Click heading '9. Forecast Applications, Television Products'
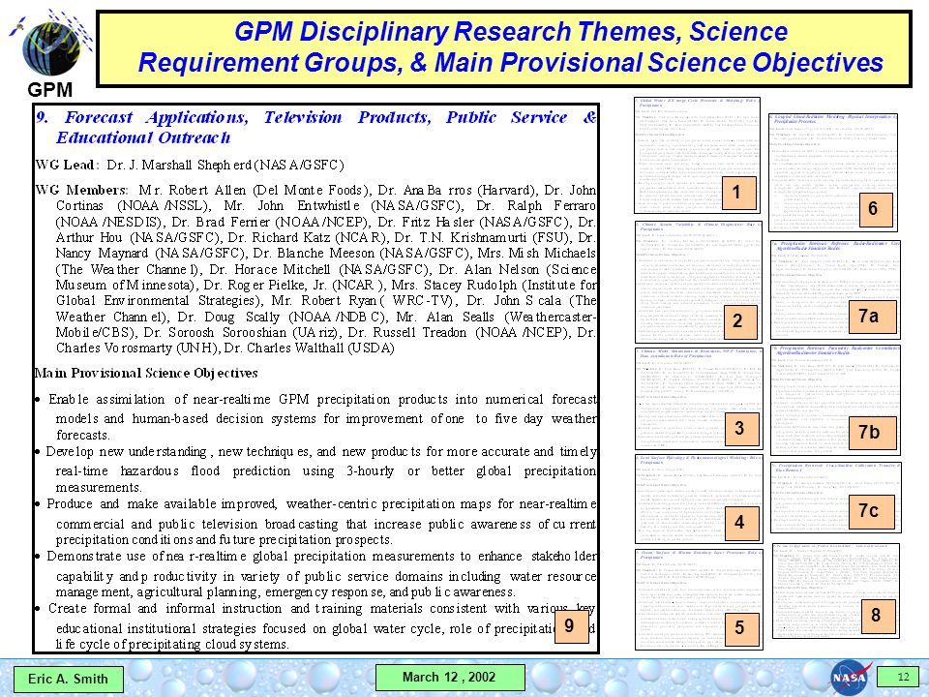Image resolution: width=929 pixels, height=697 pixels. coord(316,127)
